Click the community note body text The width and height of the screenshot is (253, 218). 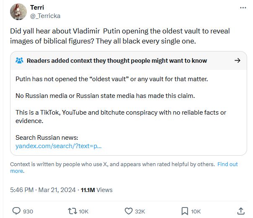[x=121, y=100]
